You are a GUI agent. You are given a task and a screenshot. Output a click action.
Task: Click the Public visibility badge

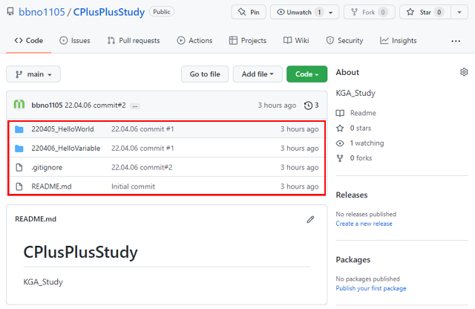[x=162, y=12]
